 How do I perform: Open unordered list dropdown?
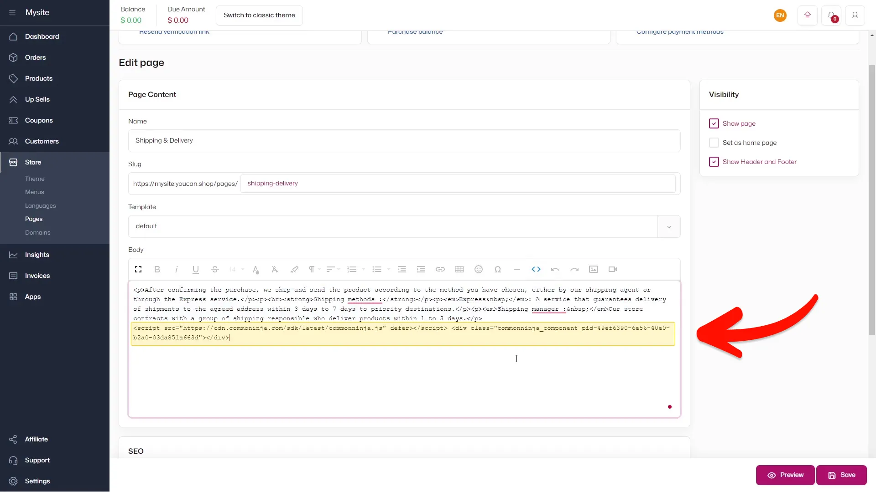[381, 269]
